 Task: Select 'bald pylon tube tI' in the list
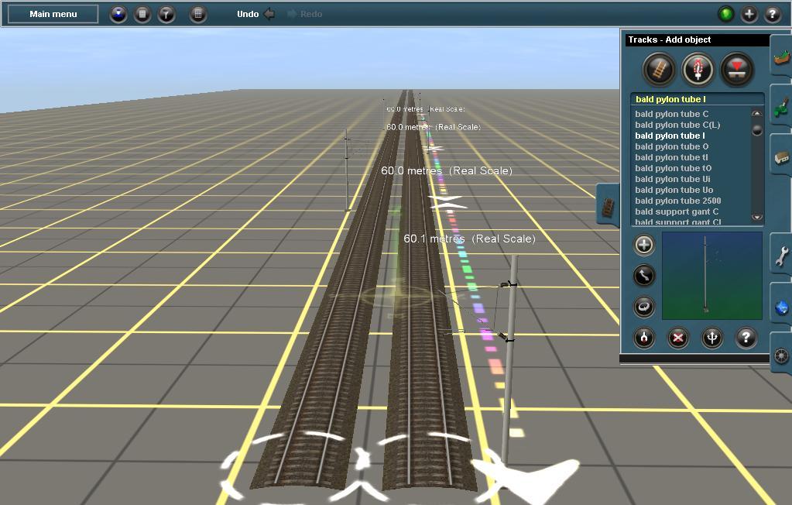(x=671, y=157)
